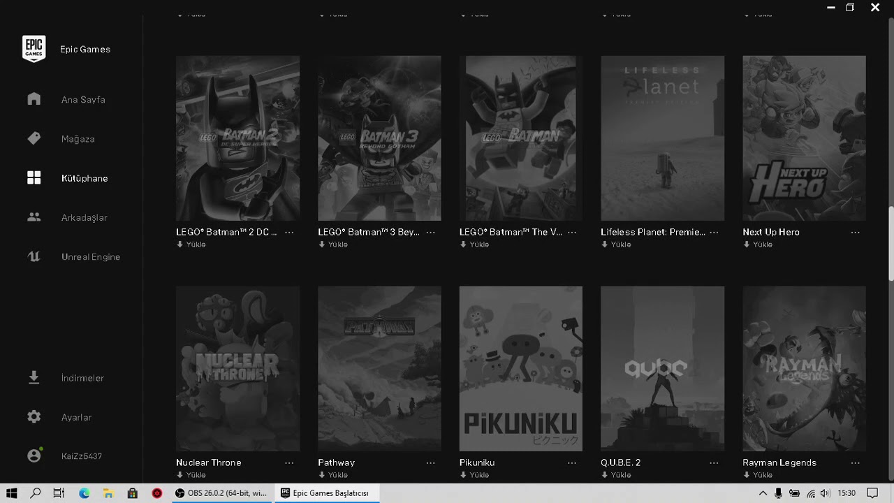Click the downloads arrow icon in sidebar
The width and height of the screenshot is (894, 503).
(34, 378)
